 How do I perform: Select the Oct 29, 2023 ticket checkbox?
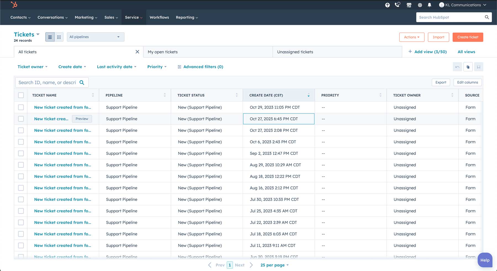click(x=21, y=107)
